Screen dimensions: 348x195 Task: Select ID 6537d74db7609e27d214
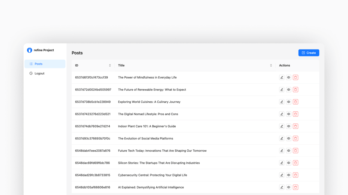(92, 126)
